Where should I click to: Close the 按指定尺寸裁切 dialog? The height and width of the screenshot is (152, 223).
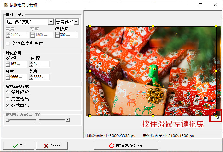215,5
